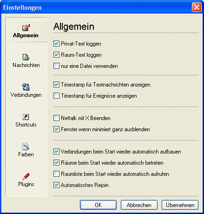Apply changes with Übernehmen button

180,205
